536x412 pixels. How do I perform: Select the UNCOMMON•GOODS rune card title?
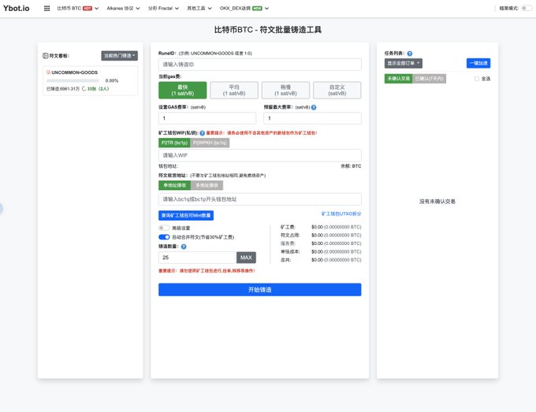[75, 72]
